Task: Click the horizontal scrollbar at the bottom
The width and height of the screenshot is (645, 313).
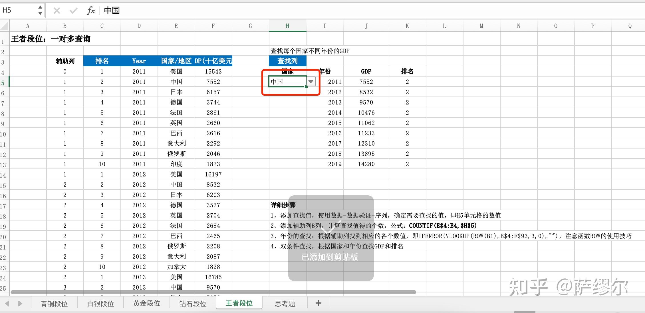Action: (x=213, y=292)
